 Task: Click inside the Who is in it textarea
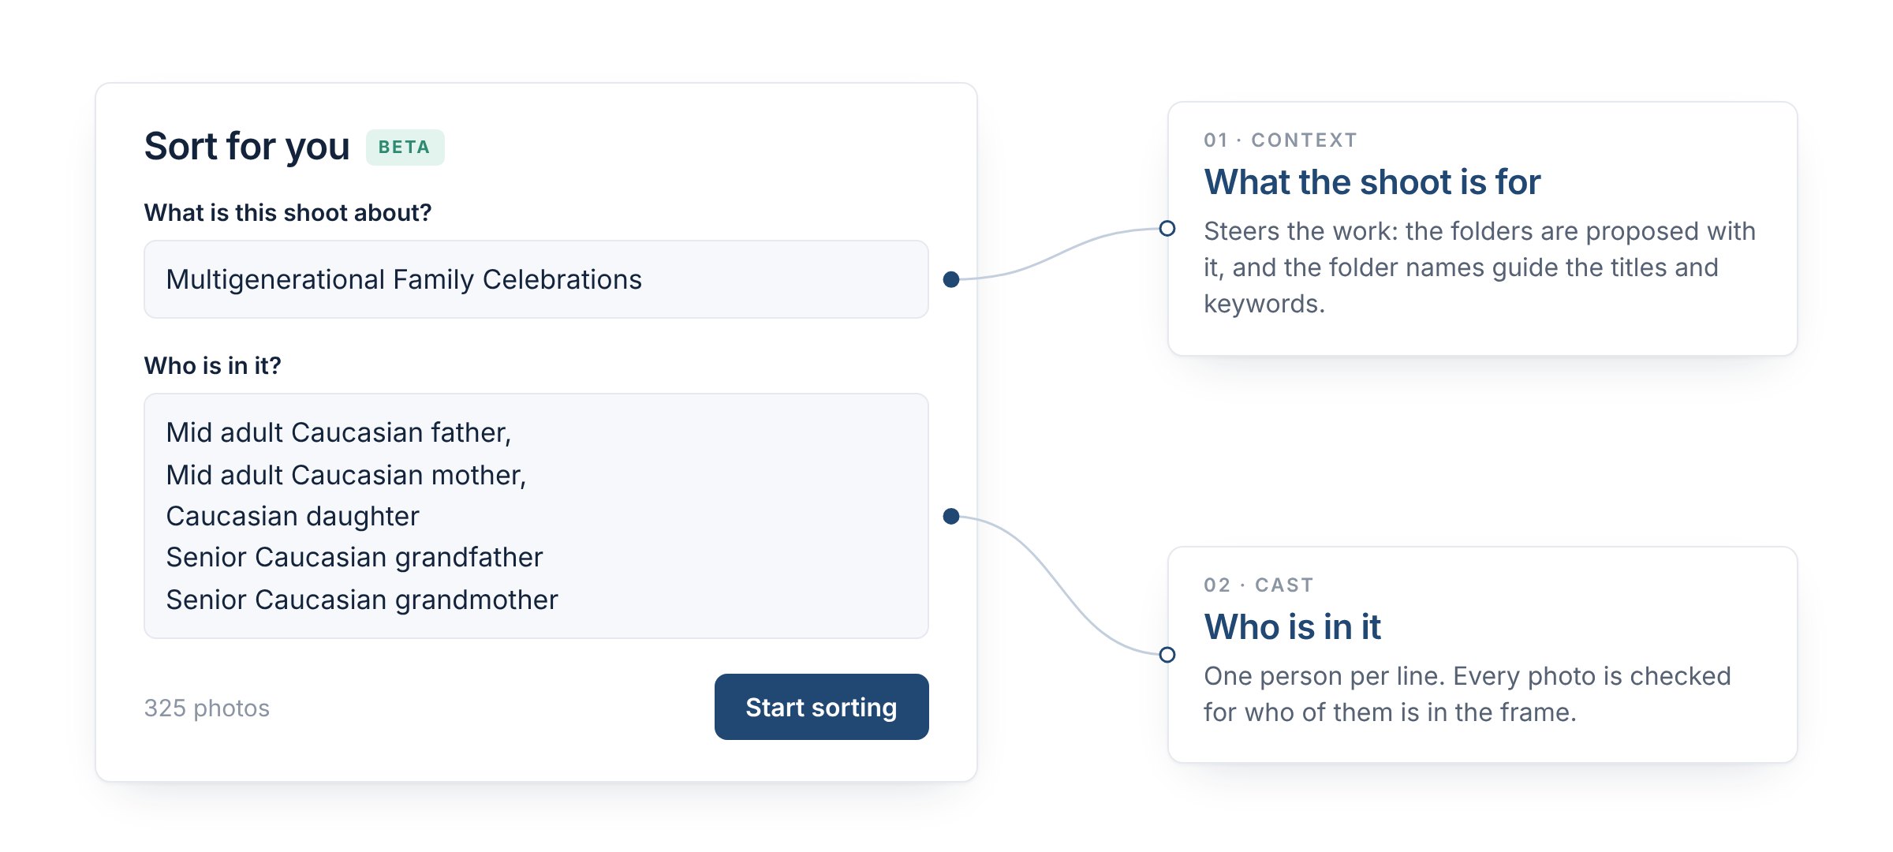coord(536,516)
